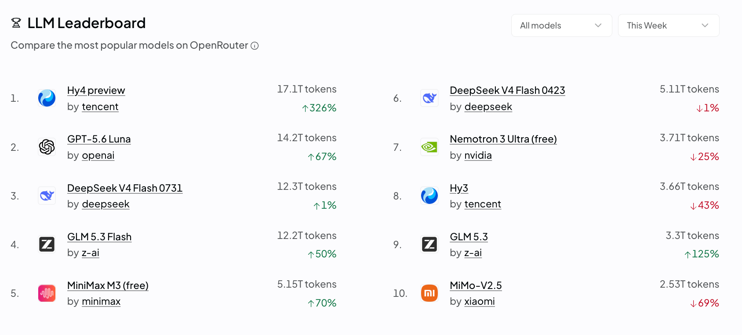Open the MiniMax M3 (free) model link
The height and width of the screenshot is (335, 742).
click(x=108, y=285)
